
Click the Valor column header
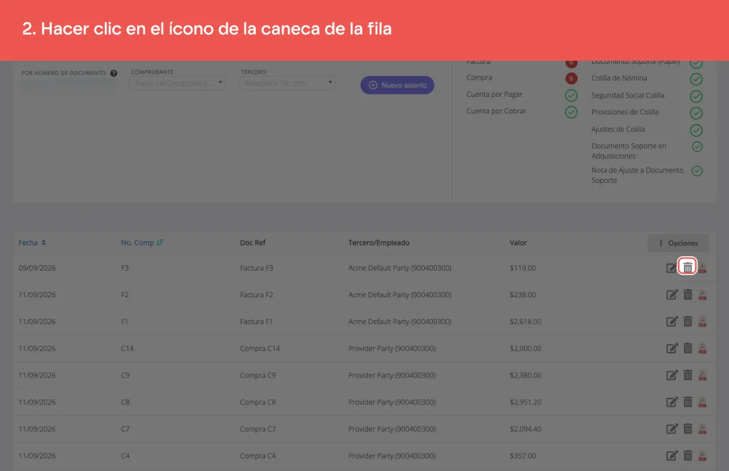tap(518, 243)
